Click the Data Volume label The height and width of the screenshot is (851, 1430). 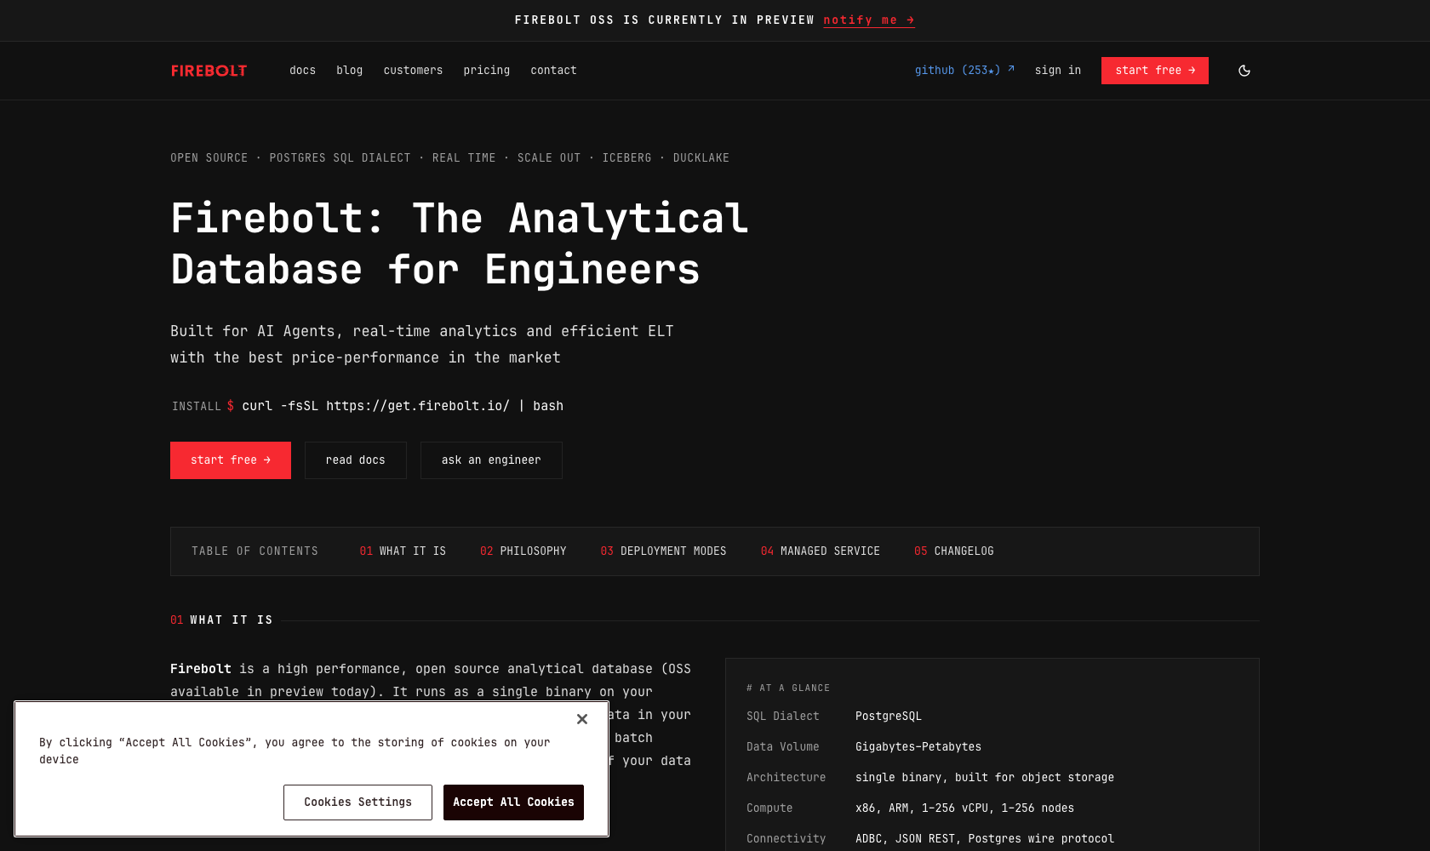tap(783, 747)
